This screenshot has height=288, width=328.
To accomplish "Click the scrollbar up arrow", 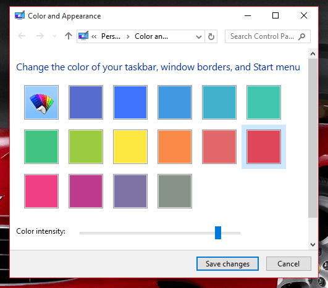I will tap(313, 54).
